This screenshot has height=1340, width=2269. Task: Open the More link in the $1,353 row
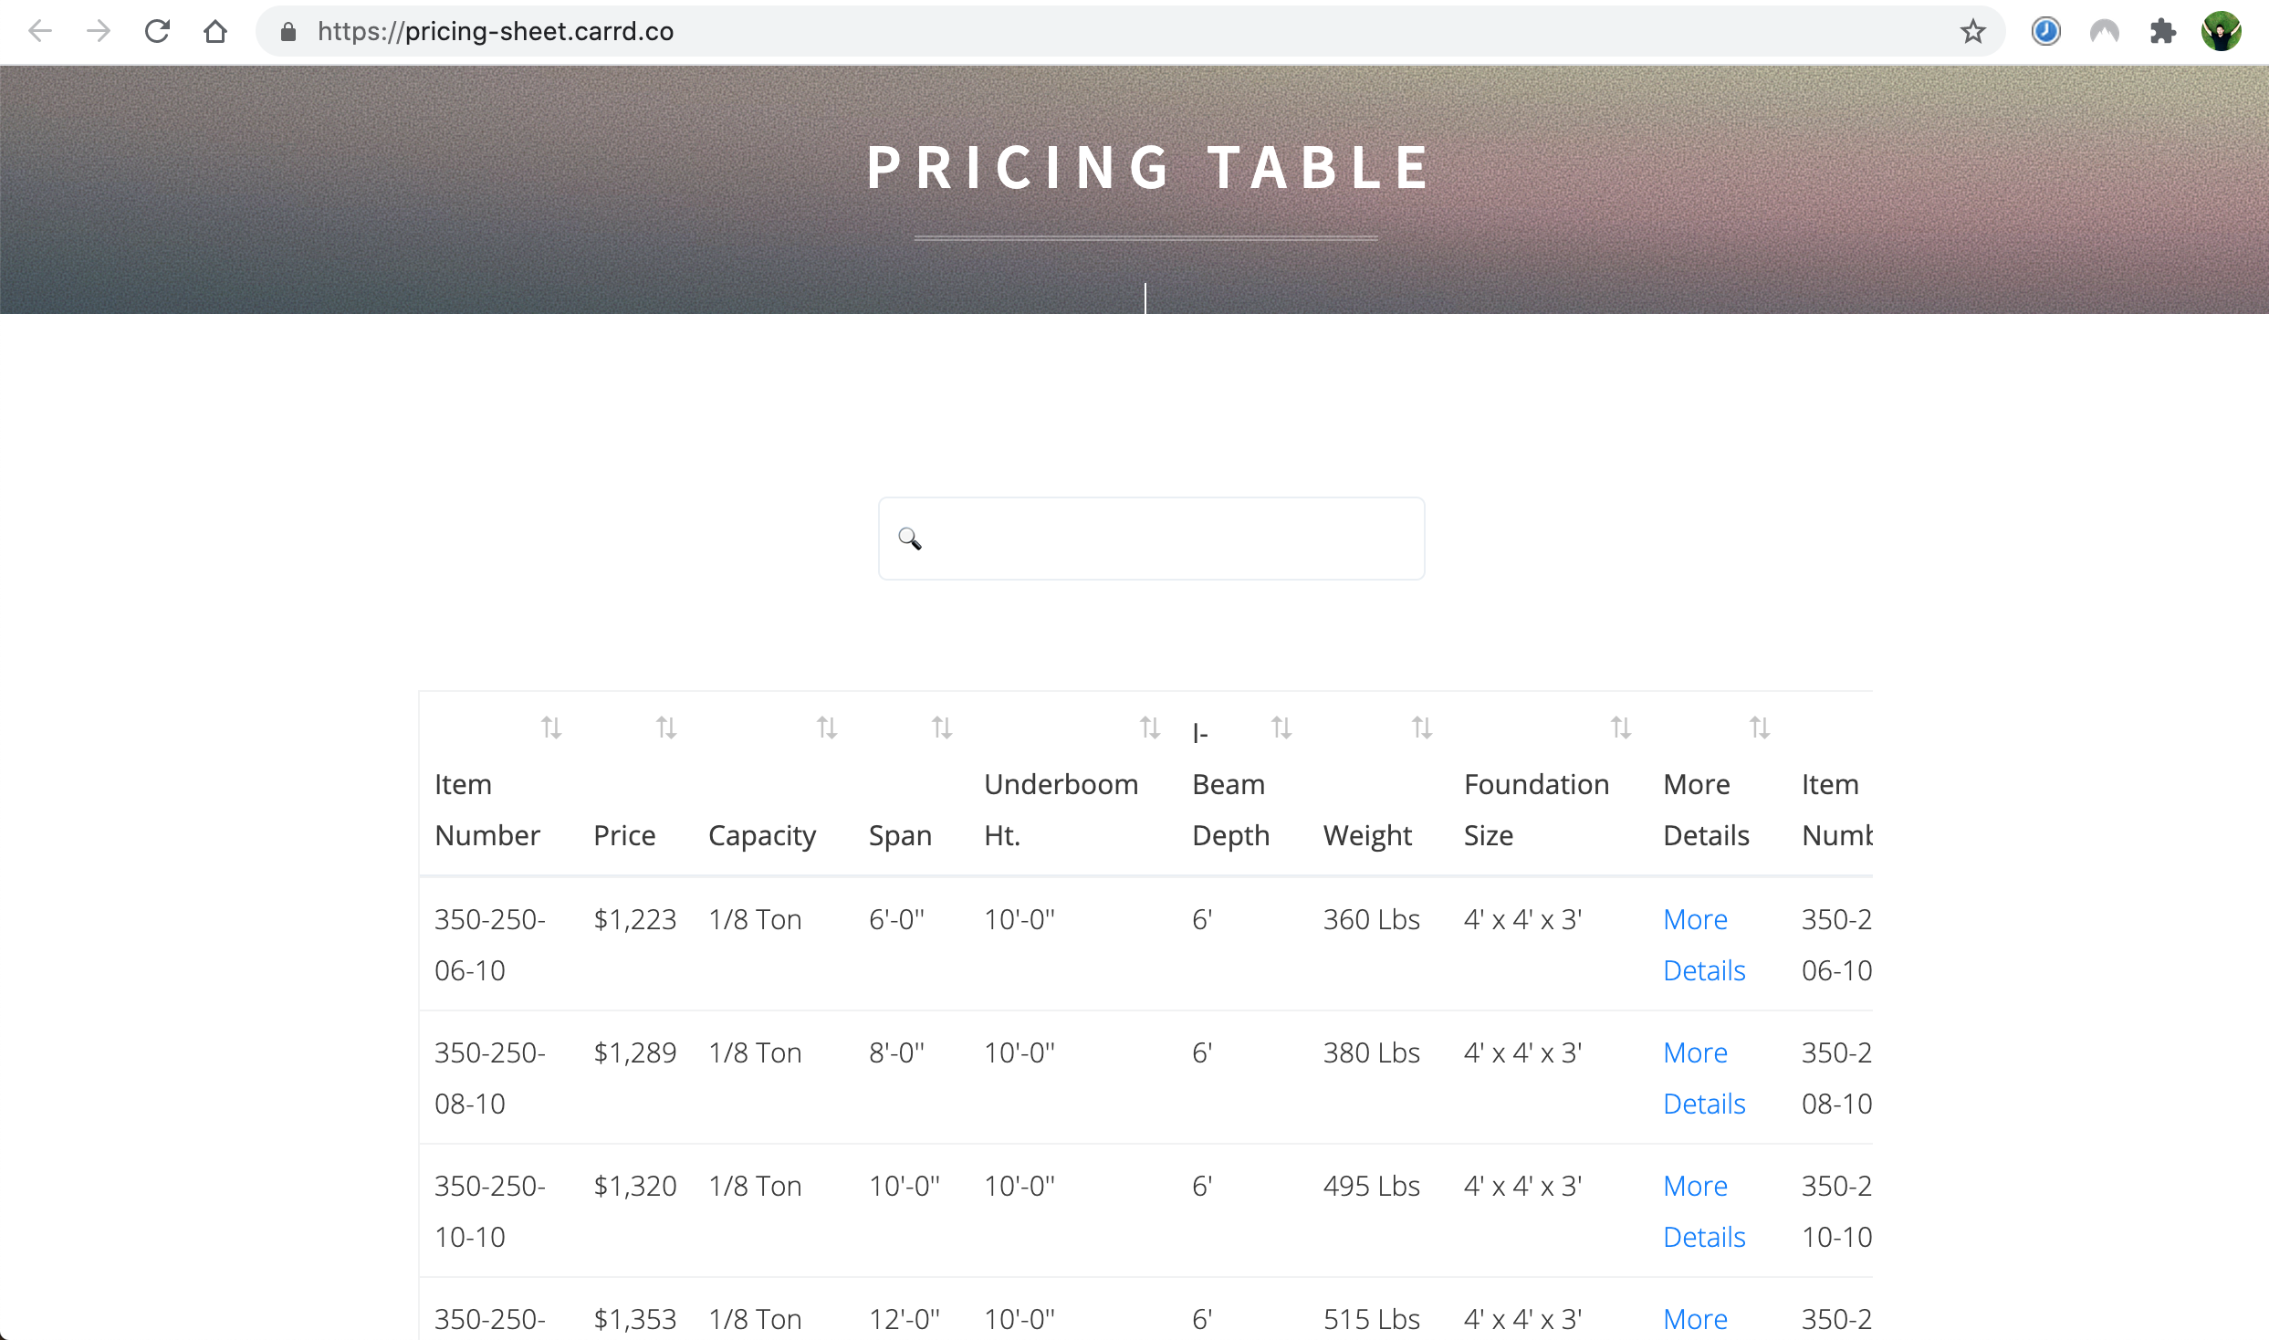pos(1695,1319)
